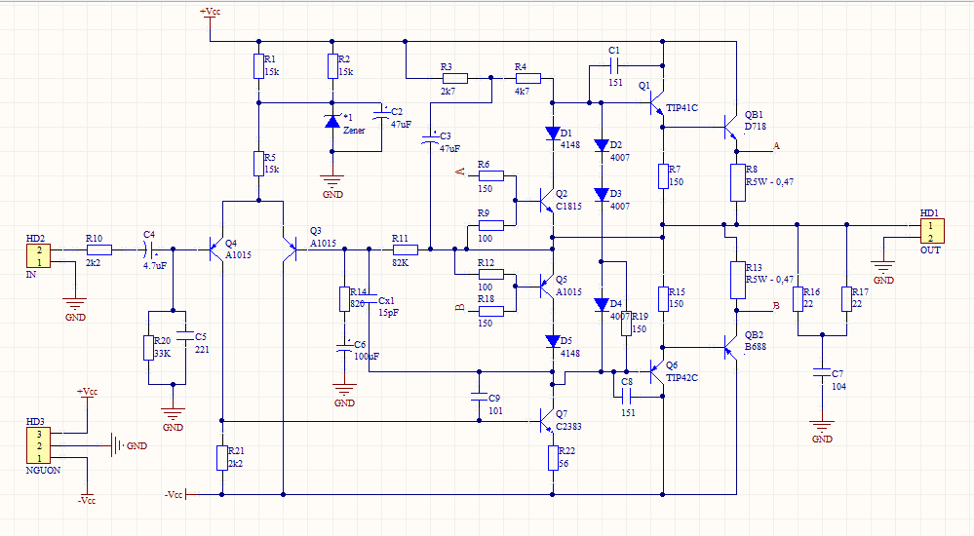
Task: Select resistor R4 body
Action: coord(528,78)
